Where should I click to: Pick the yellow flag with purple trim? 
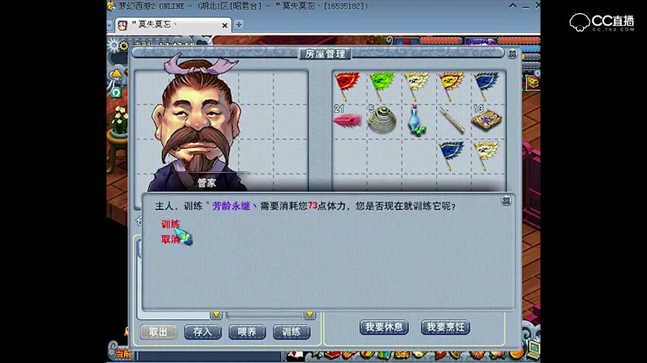(451, 85)
